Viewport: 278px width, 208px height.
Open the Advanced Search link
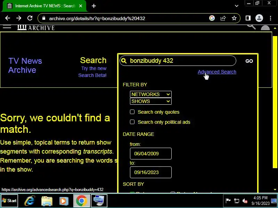217,72
